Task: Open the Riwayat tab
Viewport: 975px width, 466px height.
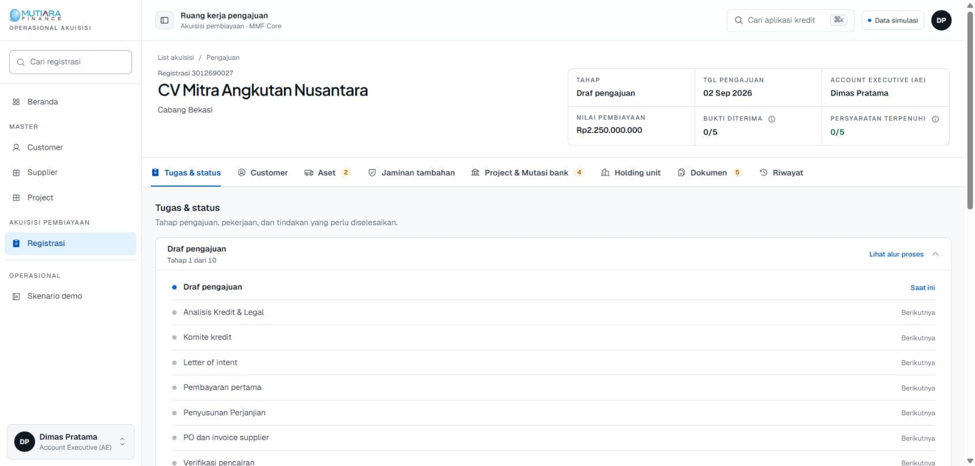Action: tap(781, 173)
